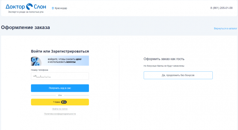Screen dimensions: 238x130
Task: Click Вернуться в каталог link
Action: (x=225, y=28)
